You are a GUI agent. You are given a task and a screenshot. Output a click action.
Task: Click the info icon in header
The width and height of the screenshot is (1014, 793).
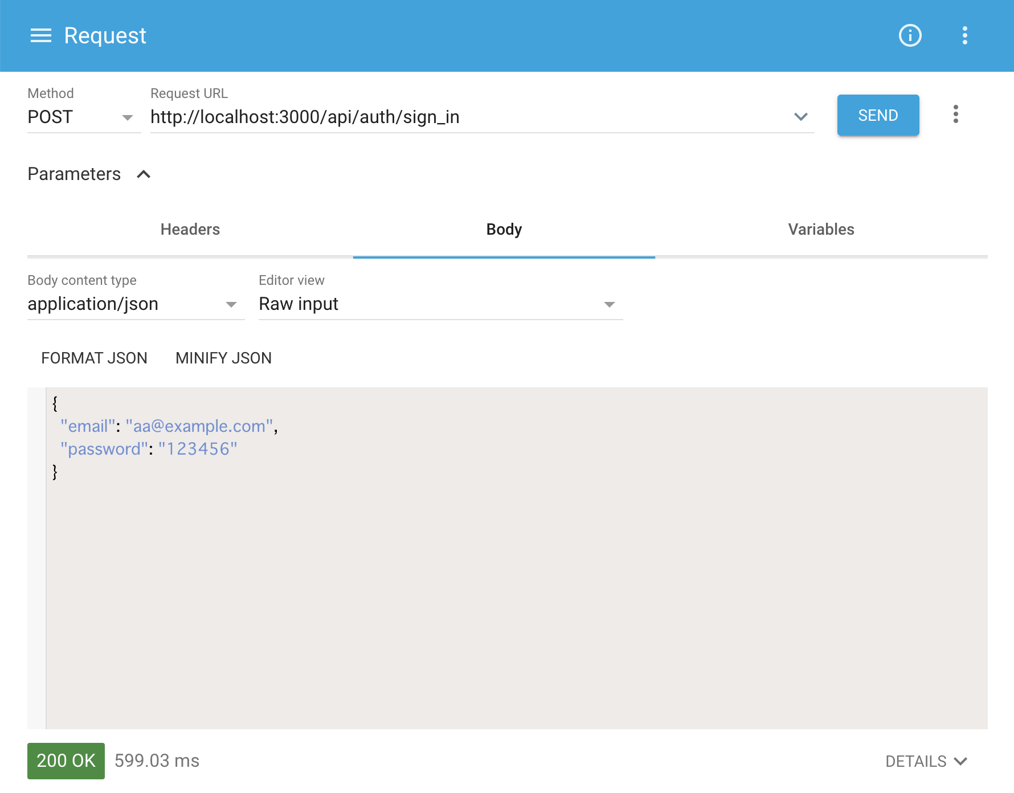[x=910, y=36]
